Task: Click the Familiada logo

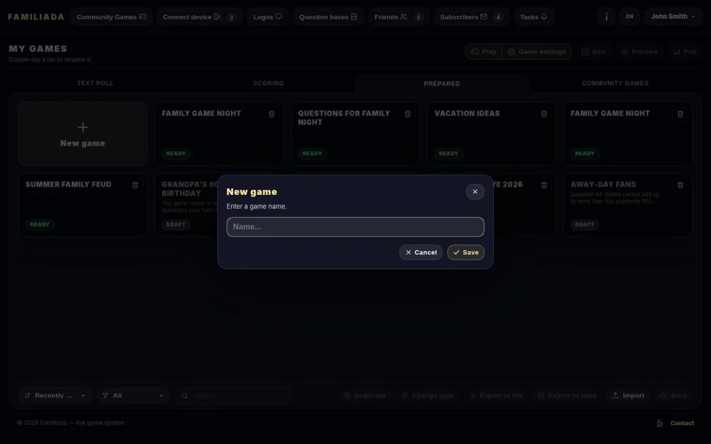Action: [x=36, y=17]
